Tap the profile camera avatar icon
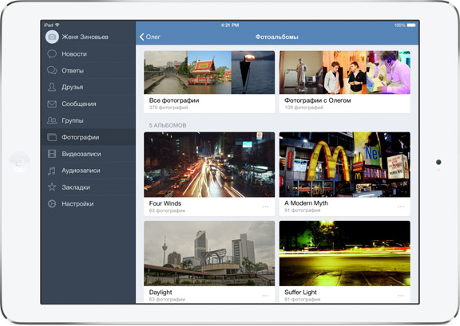This screenshot has height=326, width=460. click(52, 37)
